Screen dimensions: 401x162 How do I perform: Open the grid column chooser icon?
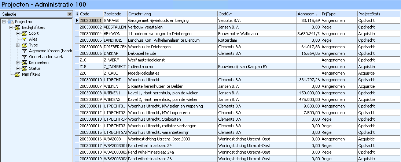click(x=77, y=14)
